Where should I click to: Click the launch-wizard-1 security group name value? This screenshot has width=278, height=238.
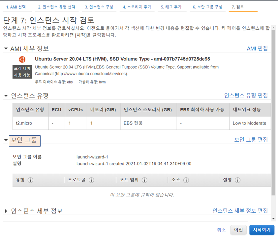[x=92, y=157]
